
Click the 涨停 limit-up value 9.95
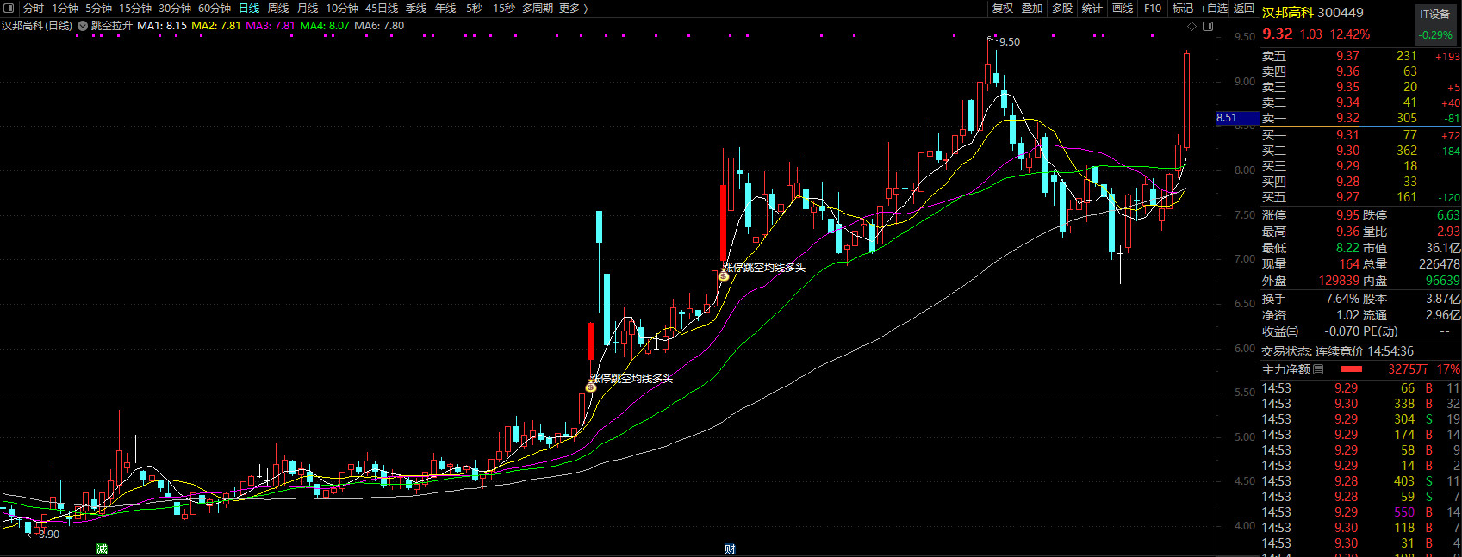(1347, 215)
